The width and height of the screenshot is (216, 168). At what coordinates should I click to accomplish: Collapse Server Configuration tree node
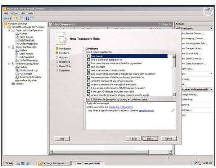(9, 47)
